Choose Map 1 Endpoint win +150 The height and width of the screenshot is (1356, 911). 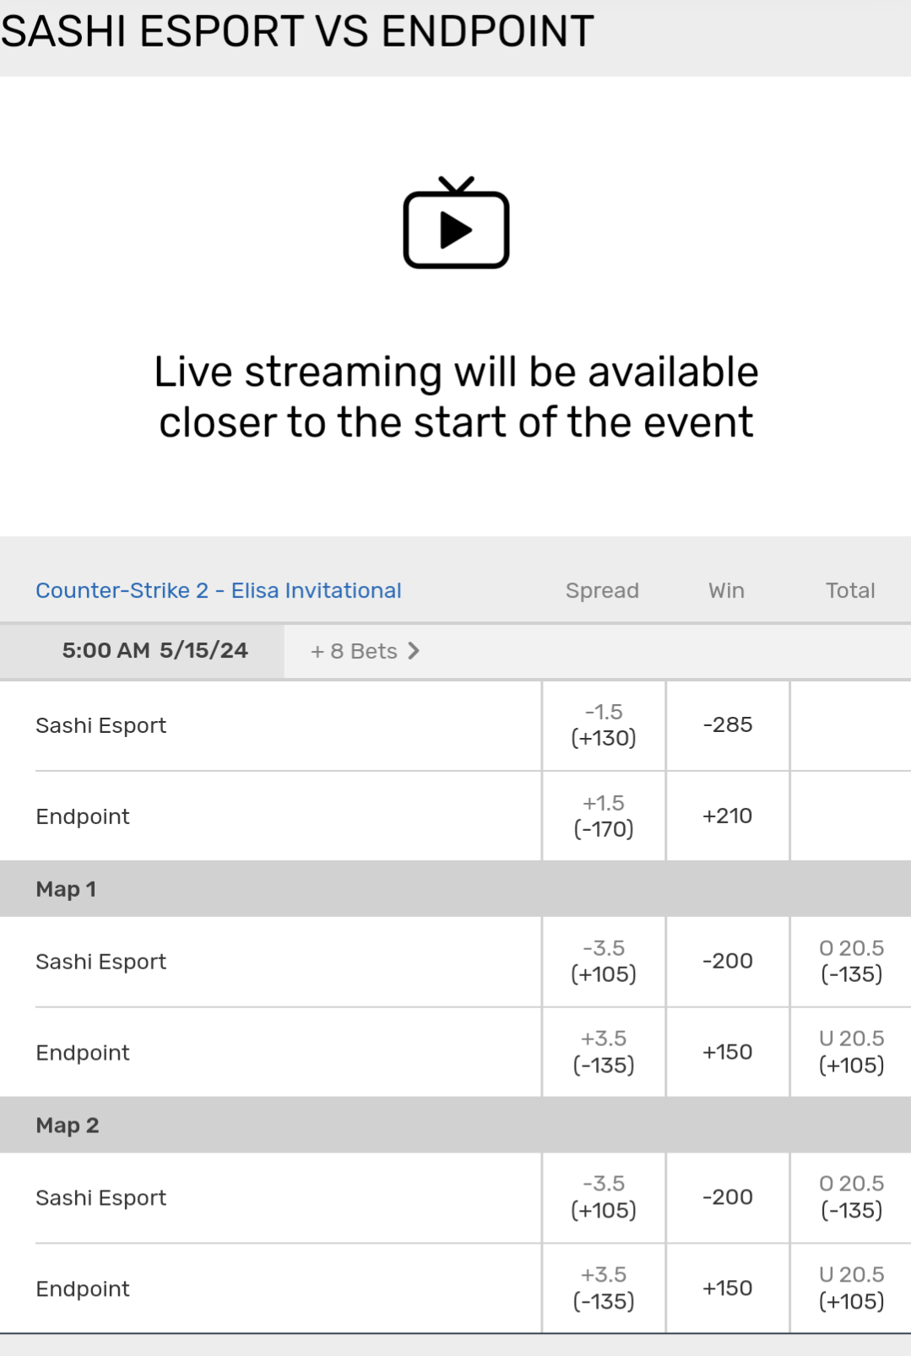727,1052
